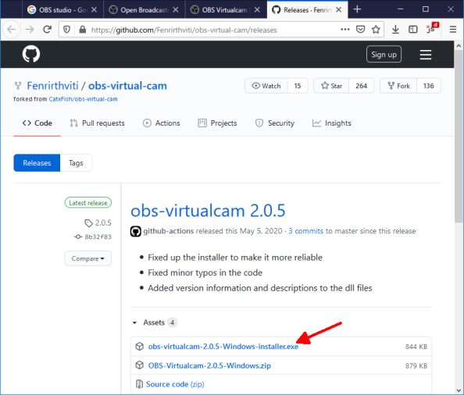Click the JS extension icon with red badge

pos(432,28)
